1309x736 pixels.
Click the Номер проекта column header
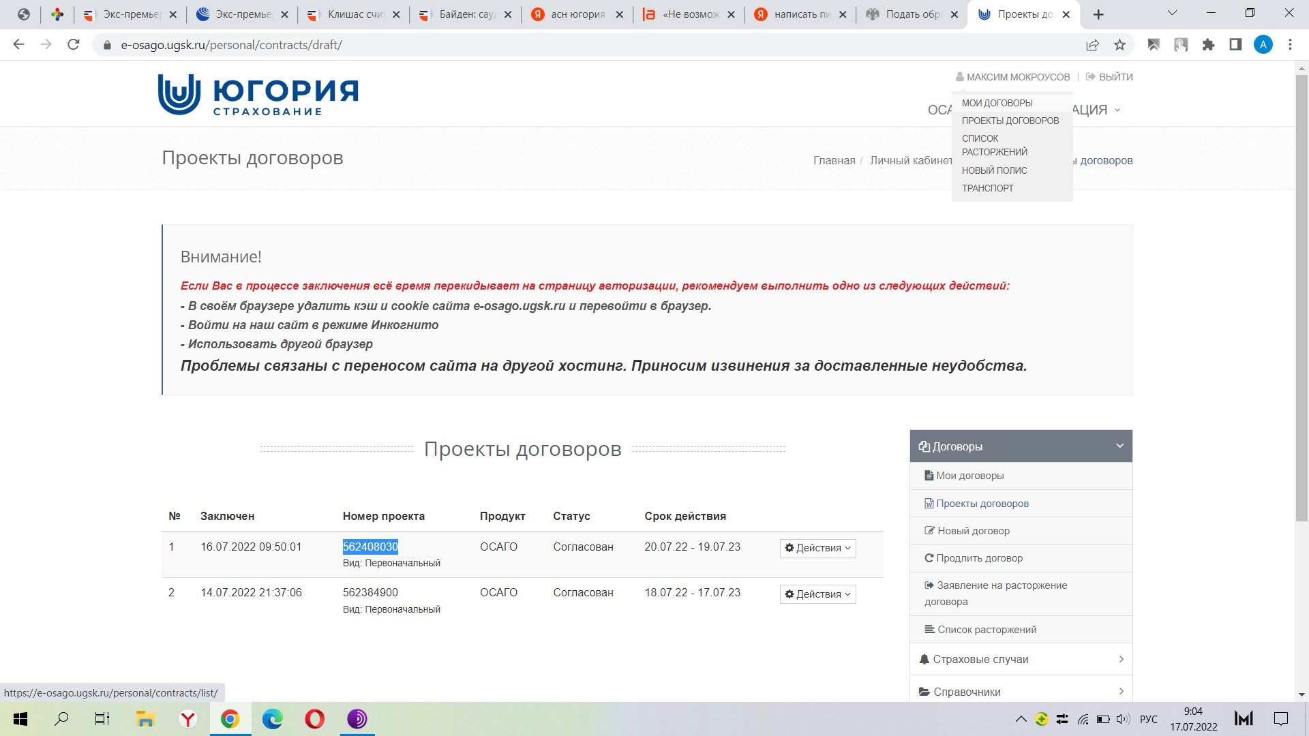pos(383,516)
